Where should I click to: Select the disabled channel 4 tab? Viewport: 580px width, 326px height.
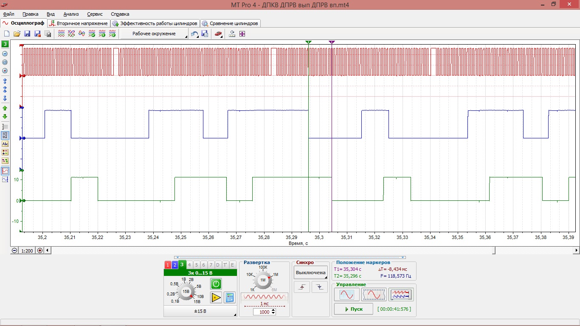click(x=189, y=265)
